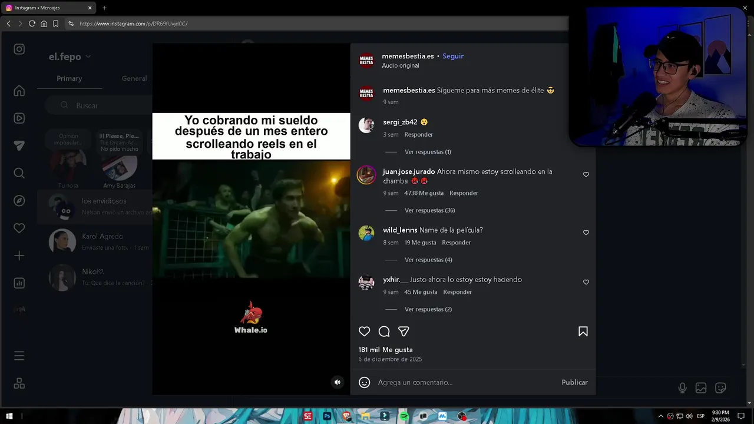This screenshot has width=754, height=424.
Task: Open Messages paper plane icon in sidebar
Action: tap(19, 145)
